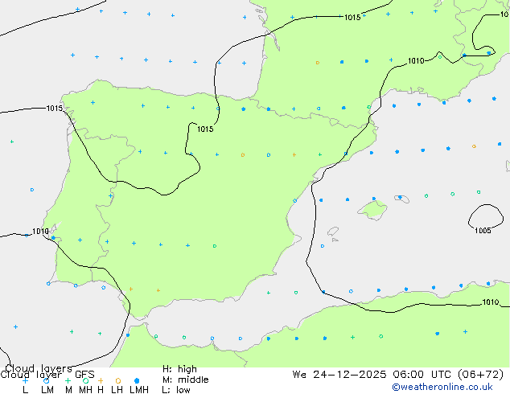Click the 1010 isobar label over southern France
This screenshot has width=510, height=394.
(416, 61)
